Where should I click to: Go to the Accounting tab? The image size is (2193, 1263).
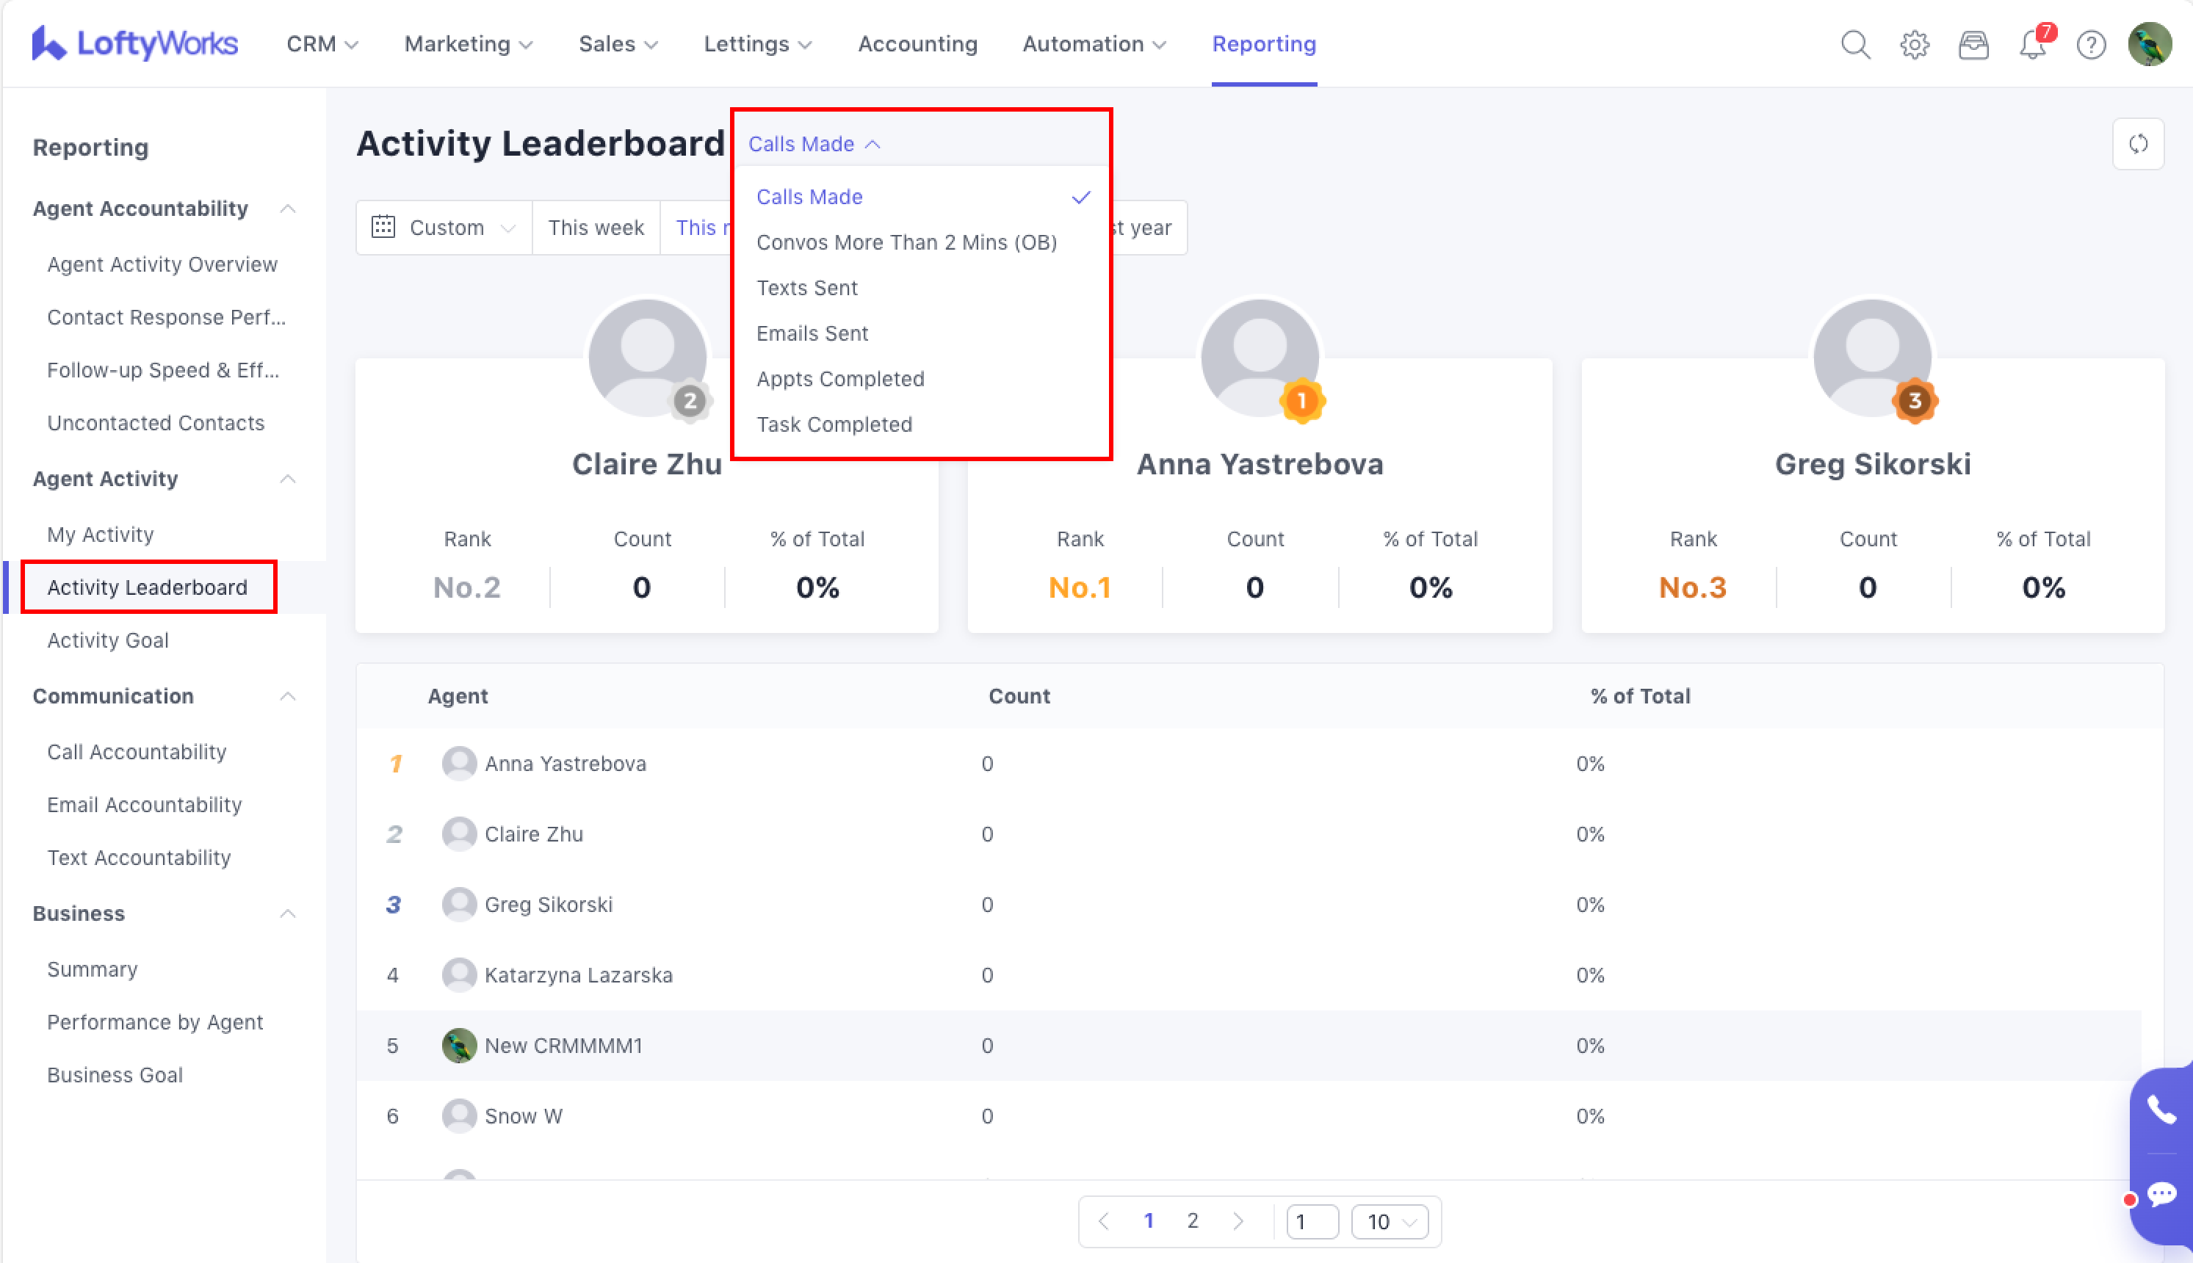coord(917,44)
